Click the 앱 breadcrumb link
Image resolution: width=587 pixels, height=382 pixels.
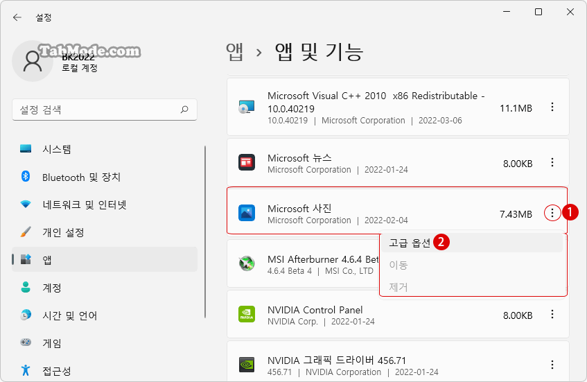(235, 52)
